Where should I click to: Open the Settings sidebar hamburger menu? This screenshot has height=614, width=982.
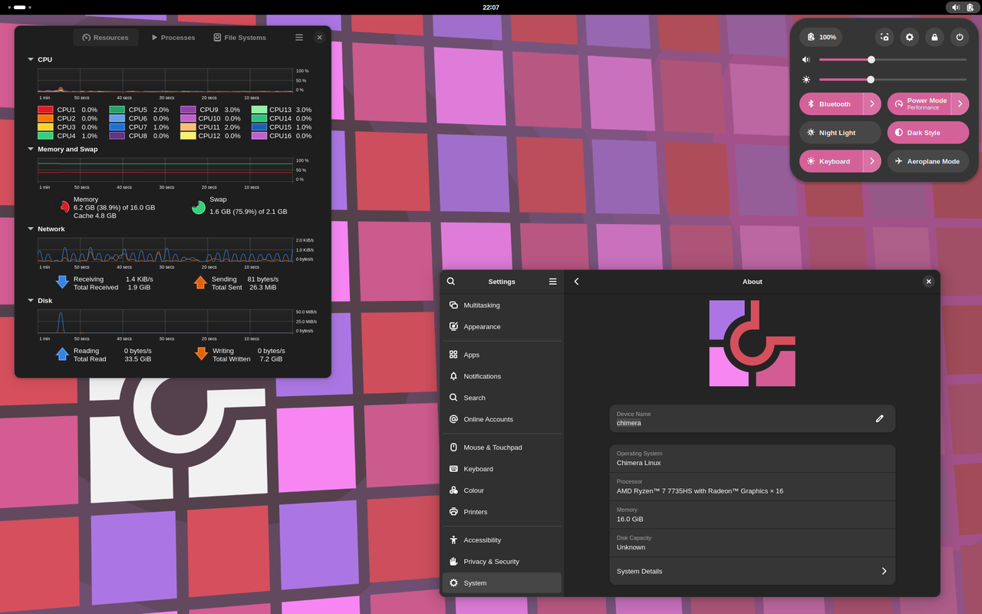click(552, 282)
